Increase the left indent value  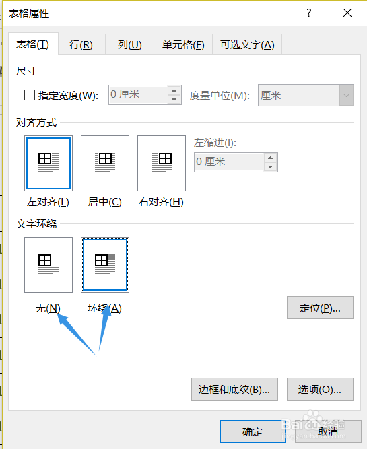[x=270, y=158]
